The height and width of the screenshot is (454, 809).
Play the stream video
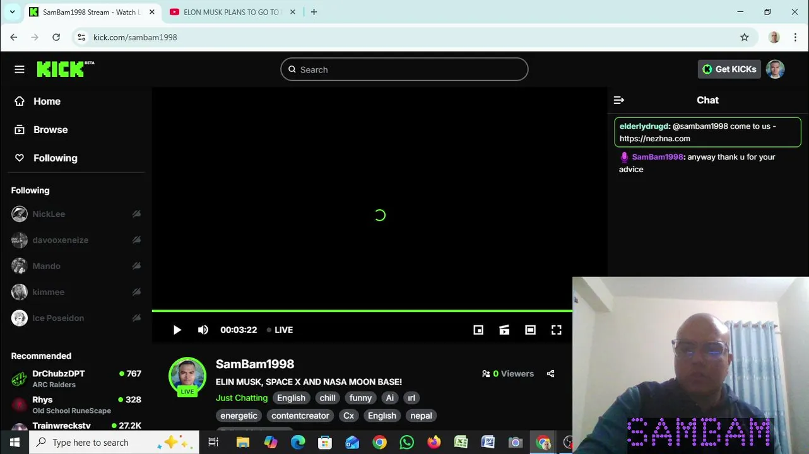[177, 330]
